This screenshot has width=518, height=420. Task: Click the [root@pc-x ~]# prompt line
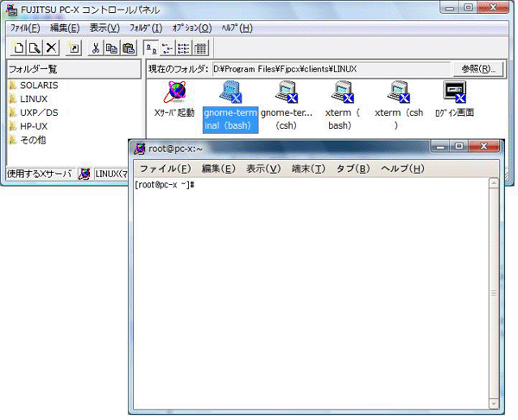coord(165,185)
